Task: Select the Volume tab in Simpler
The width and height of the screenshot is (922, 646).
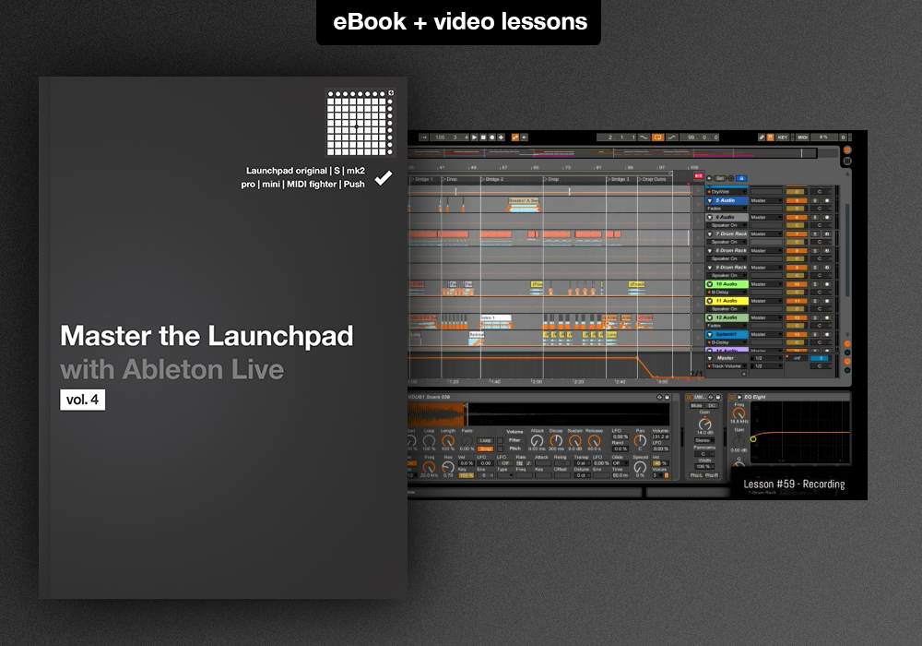Action: click(x=514, y=432)
